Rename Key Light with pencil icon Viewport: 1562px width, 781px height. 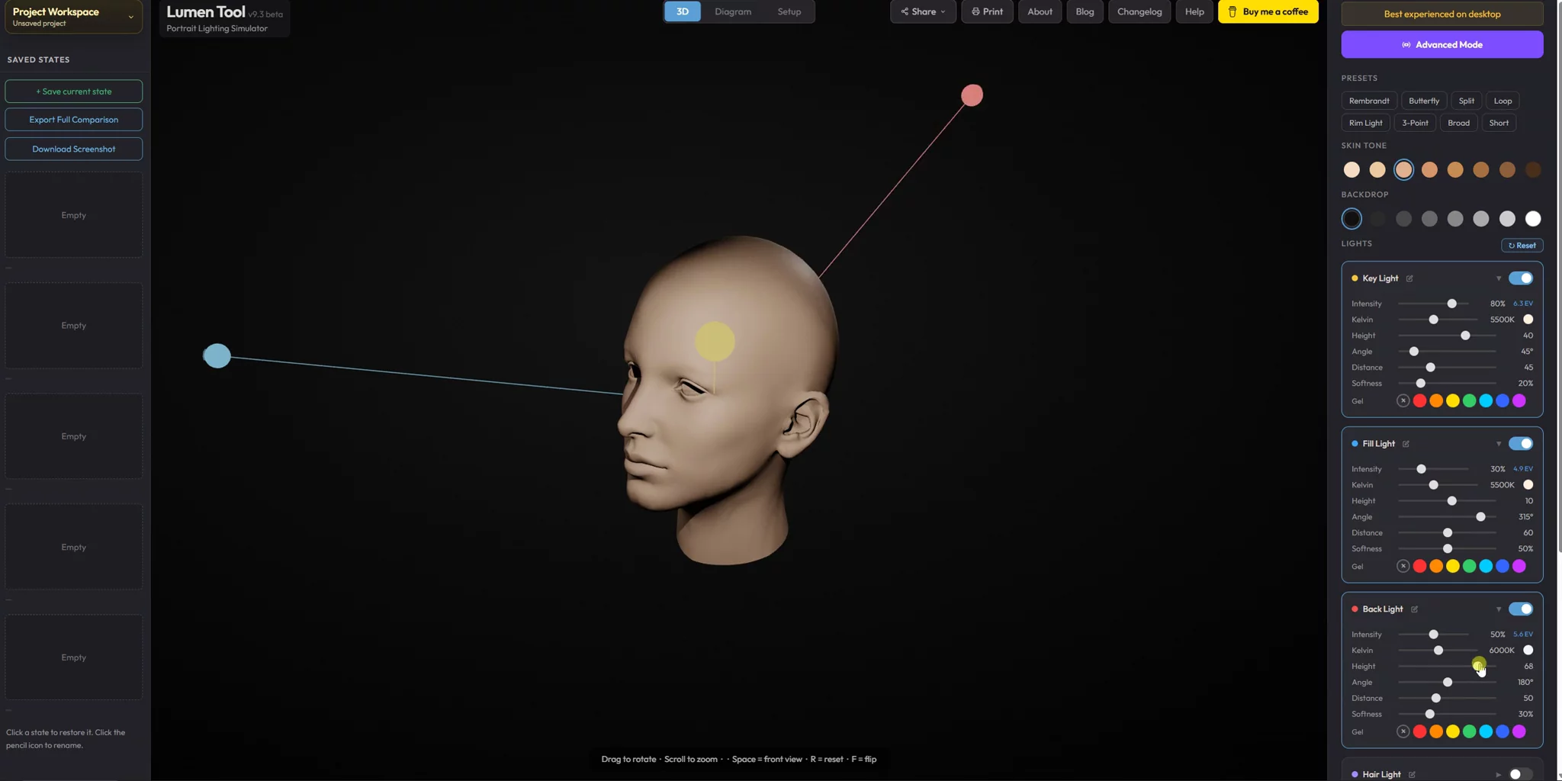[x=1409, y=278]
